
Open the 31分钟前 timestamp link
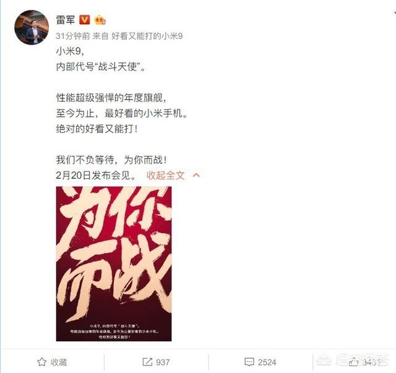(x=73, y=36)
